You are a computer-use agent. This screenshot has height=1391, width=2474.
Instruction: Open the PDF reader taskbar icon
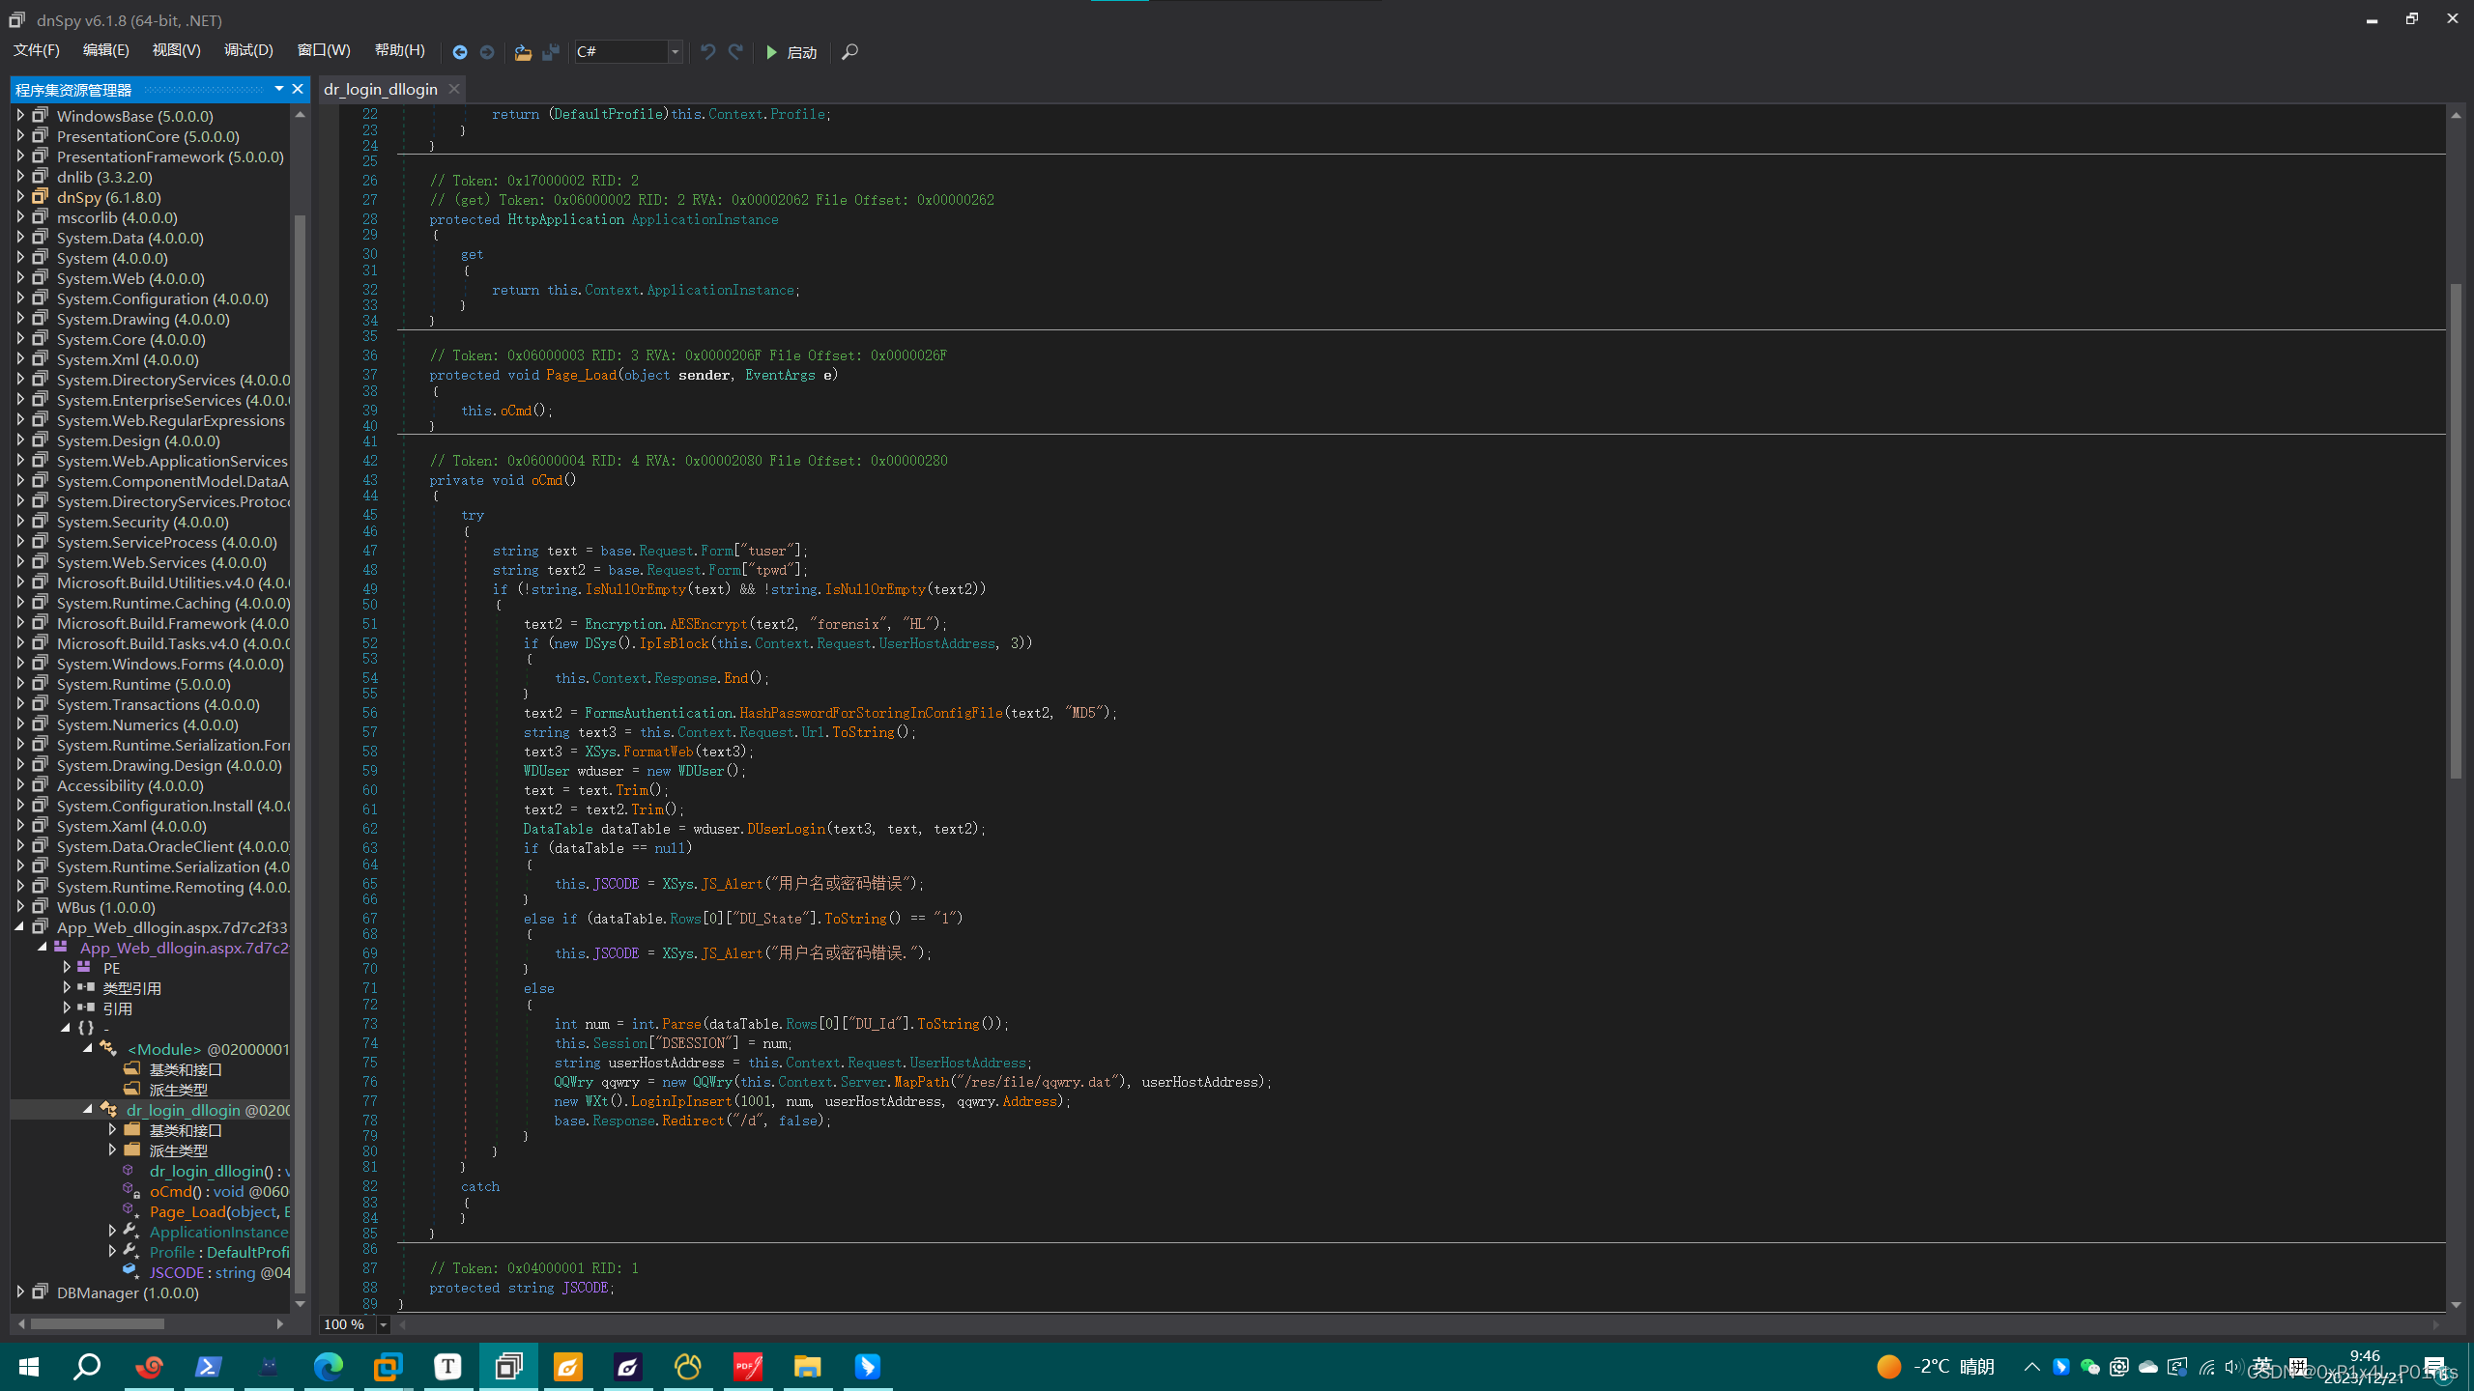pyautogui.click(x=747, y=1366)
